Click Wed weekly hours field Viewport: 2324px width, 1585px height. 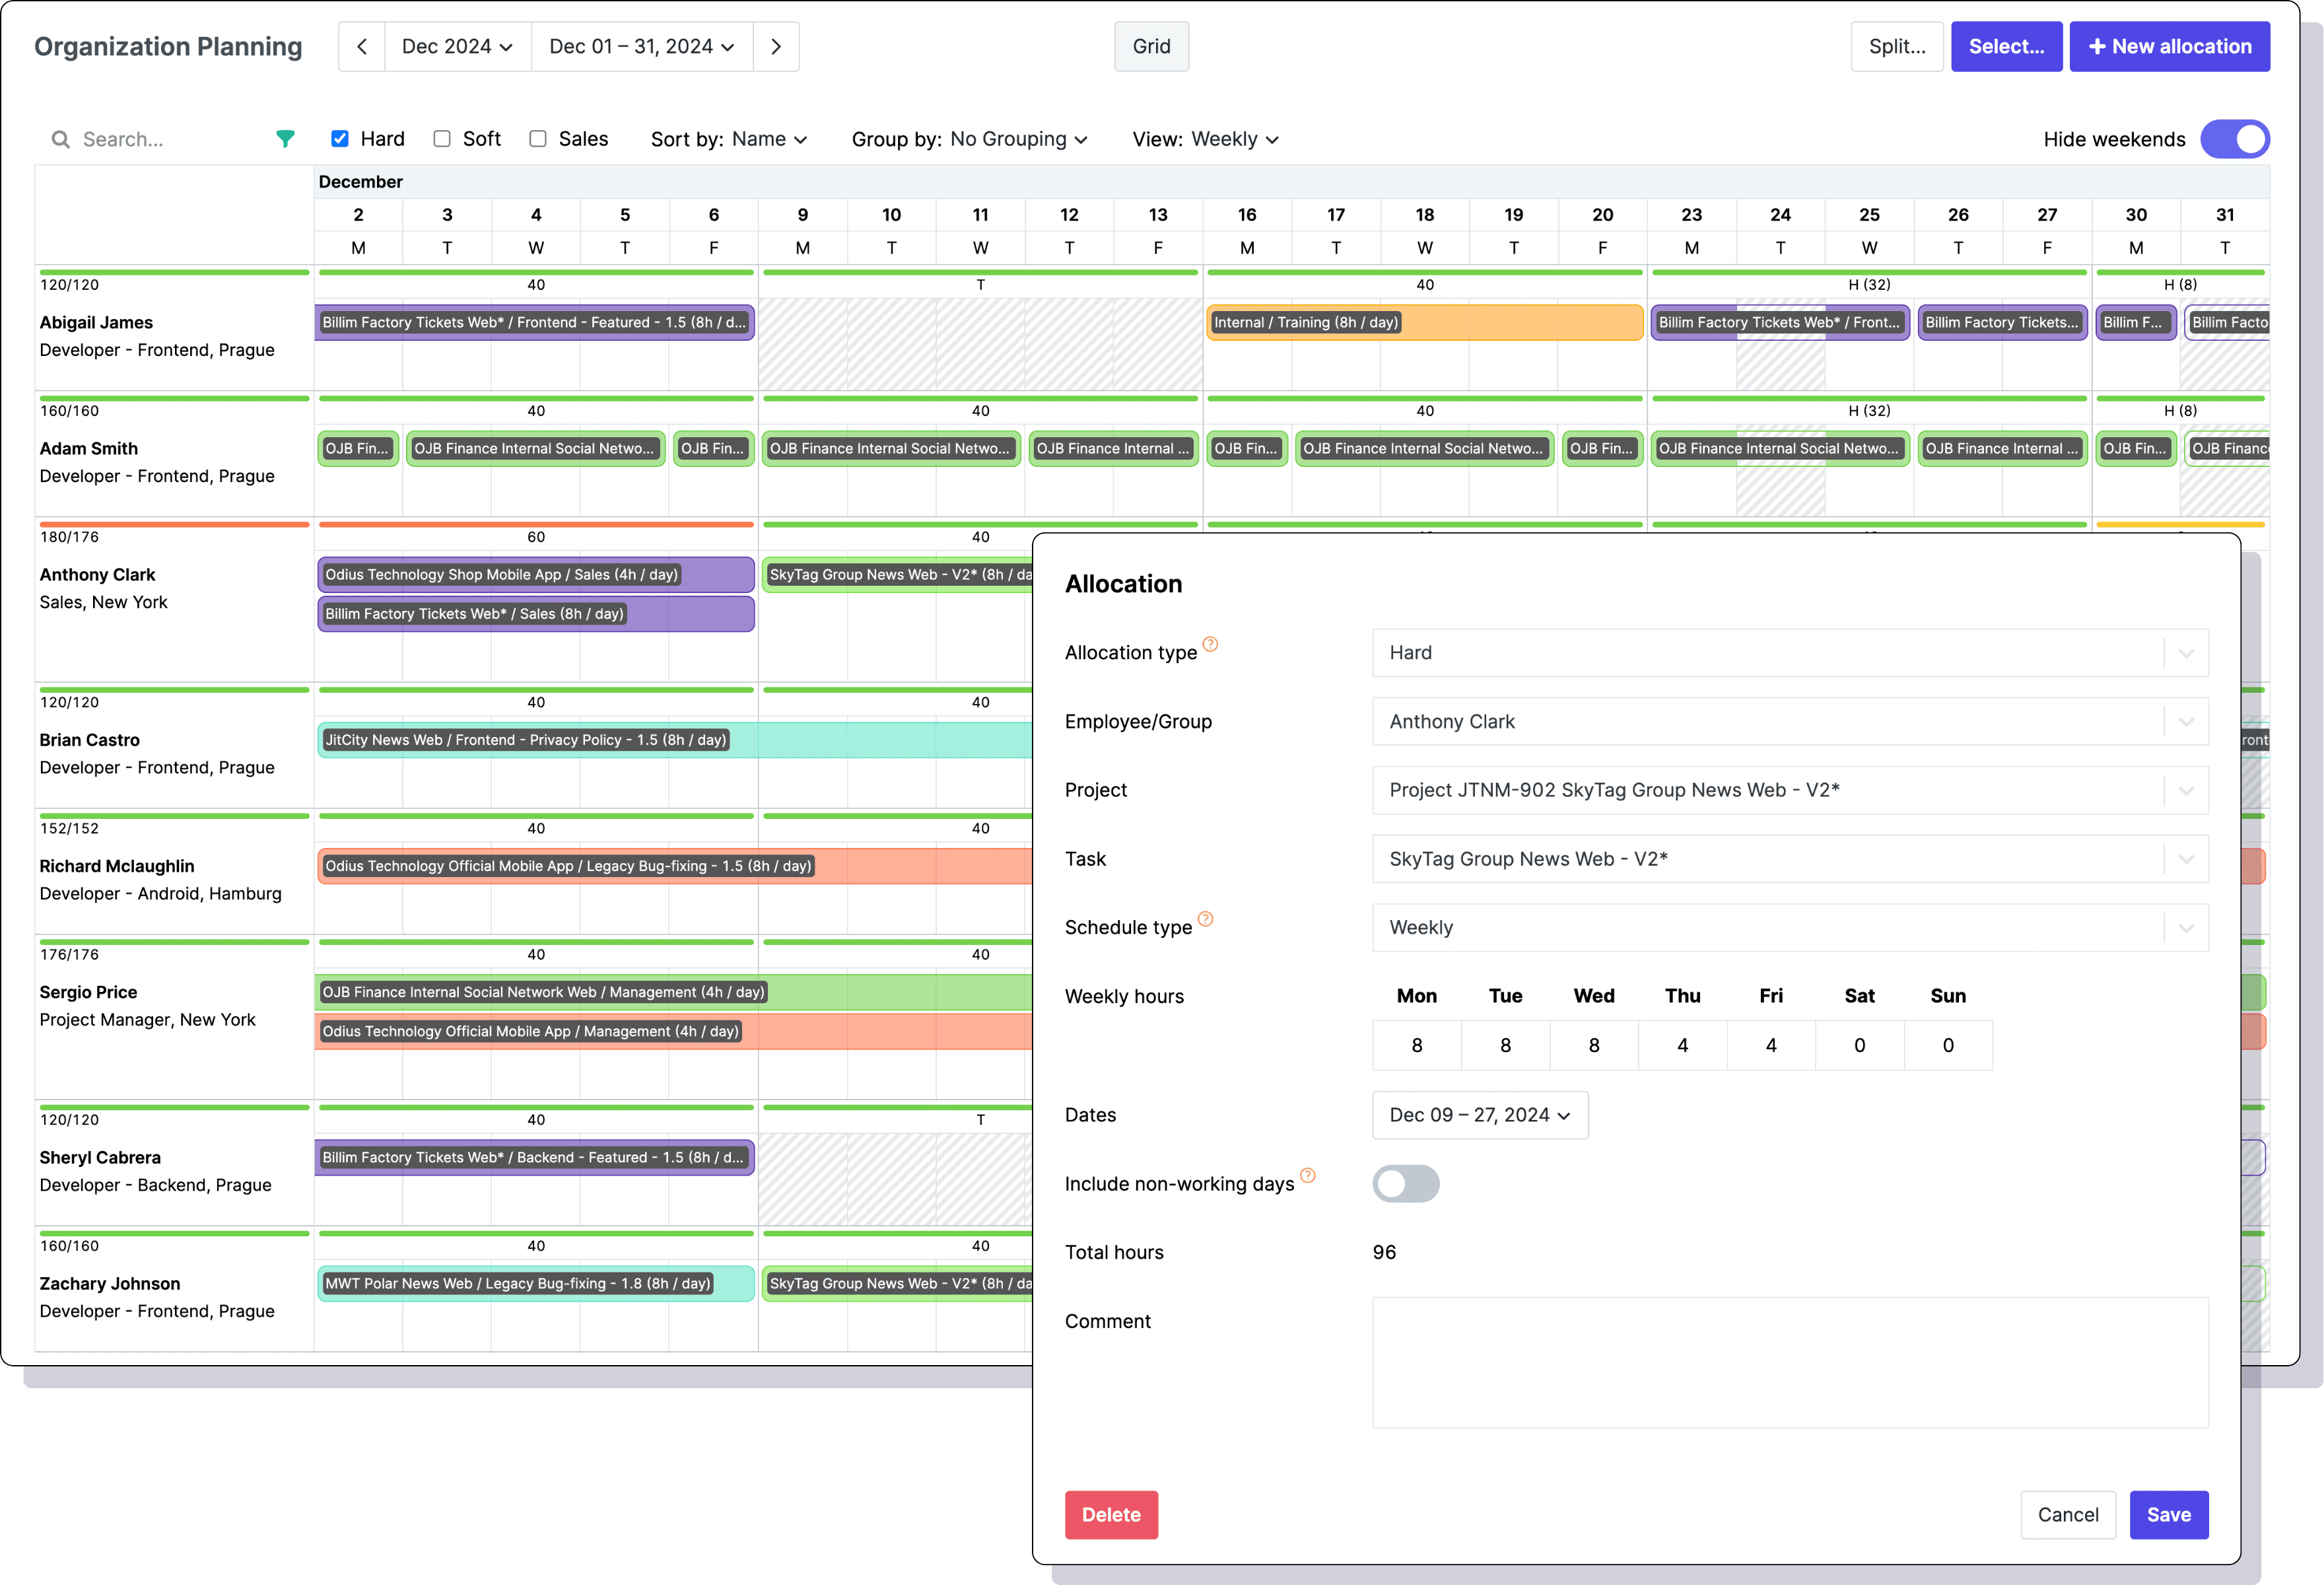[1594, 1045]
